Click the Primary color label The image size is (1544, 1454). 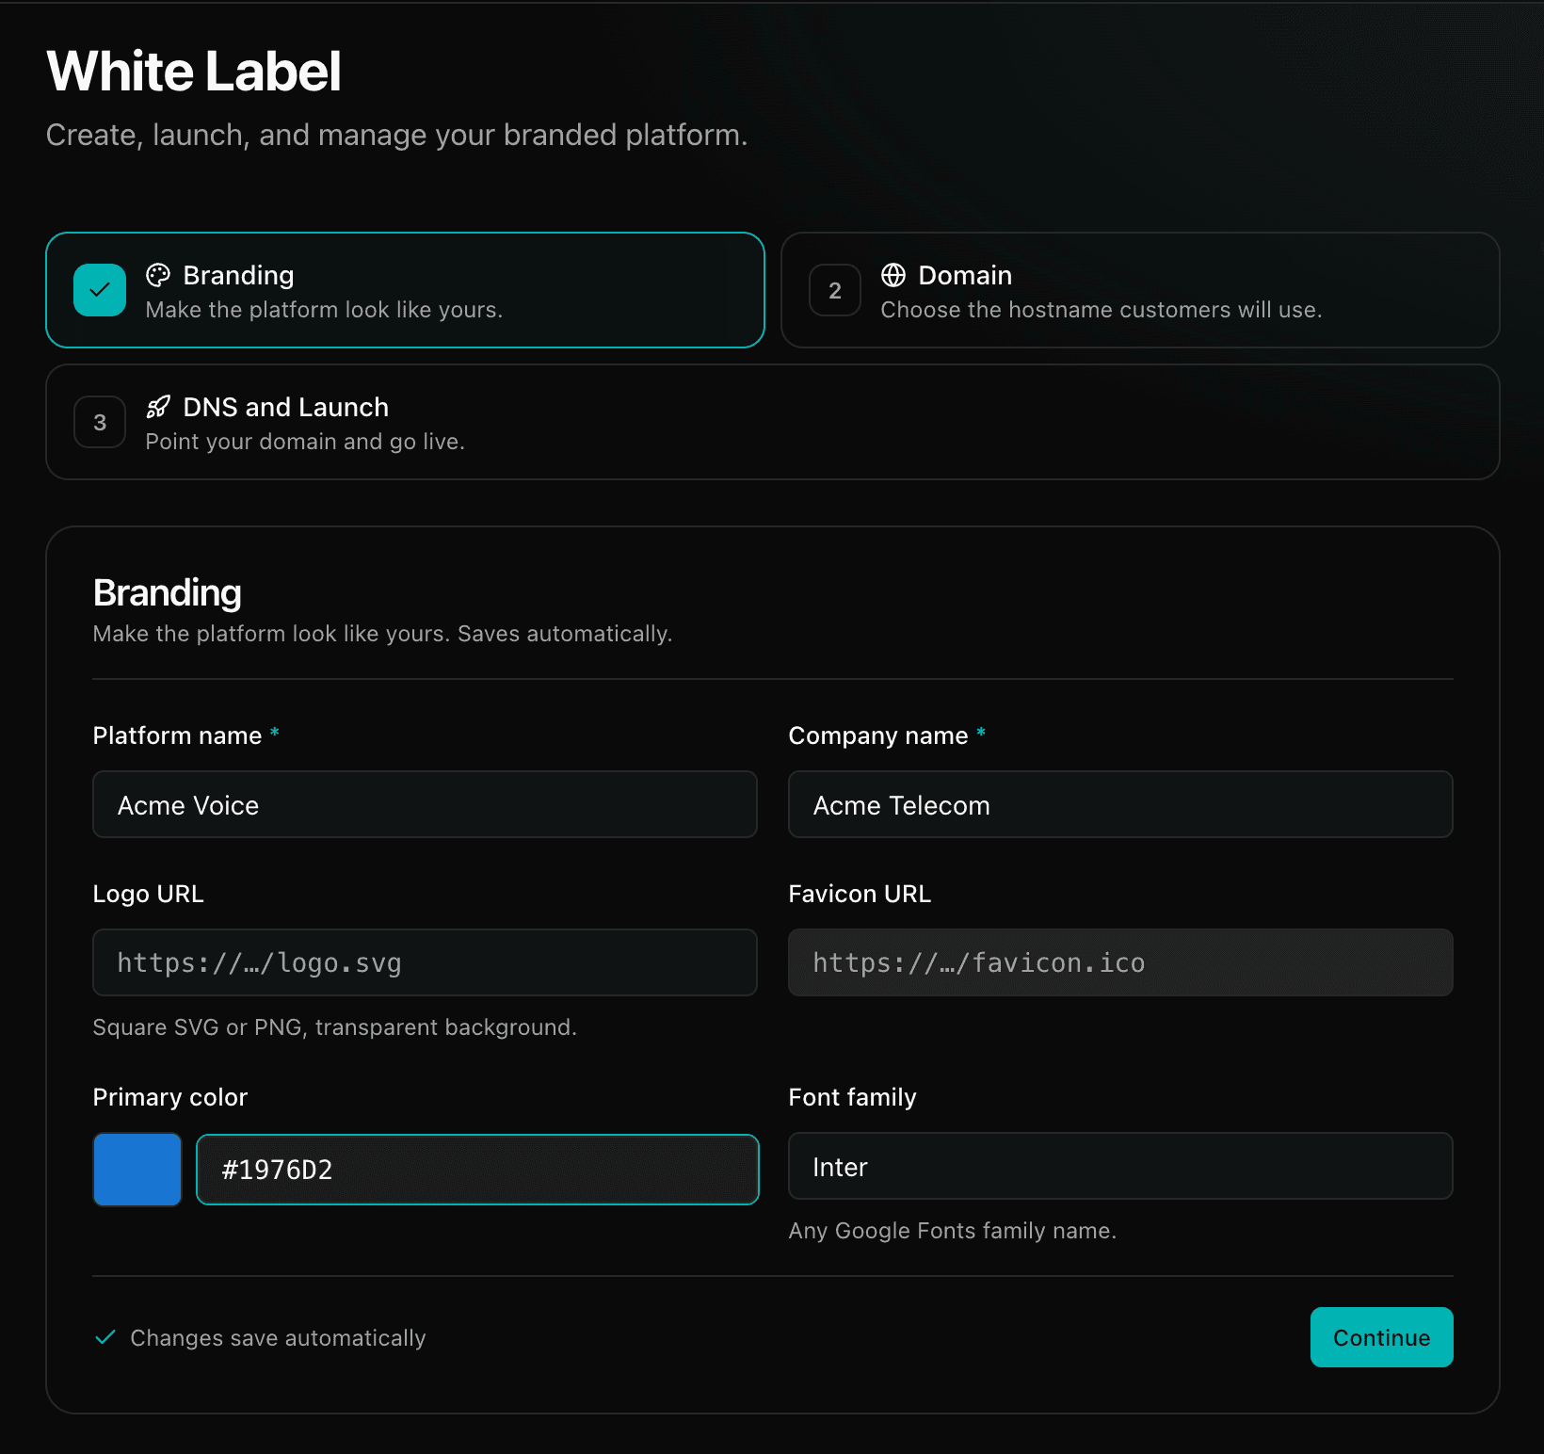170,1097
